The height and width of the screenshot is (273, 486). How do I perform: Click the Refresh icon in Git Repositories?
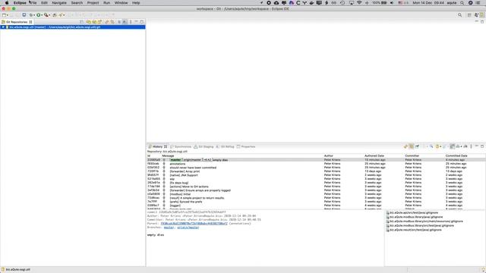click(x=106, y=22)
